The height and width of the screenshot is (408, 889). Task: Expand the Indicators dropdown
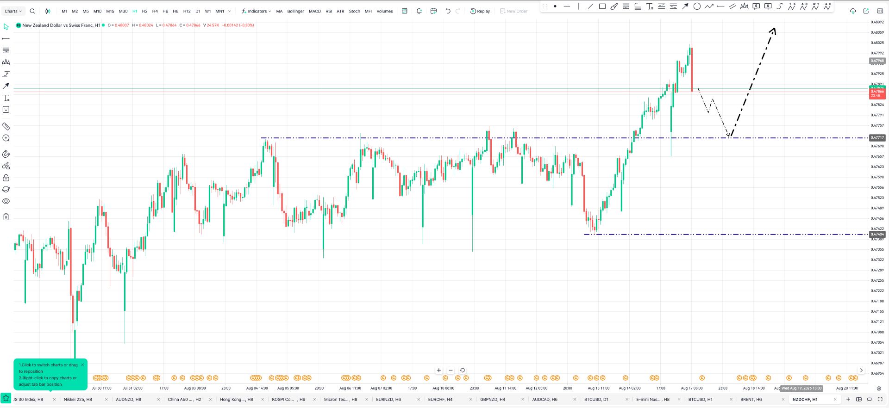pos(256,11)
